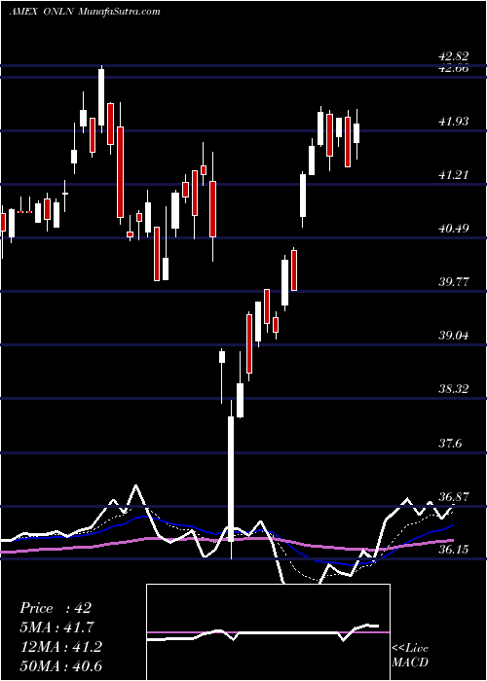Click the <<Live MACD label
The width and height of the screenshot is (487, 681).
coord(410,655)
